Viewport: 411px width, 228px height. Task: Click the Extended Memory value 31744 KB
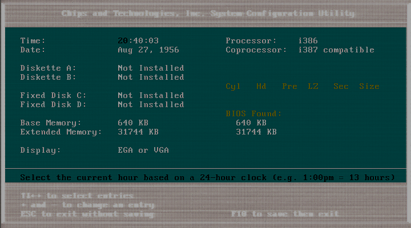coord(138,132)
